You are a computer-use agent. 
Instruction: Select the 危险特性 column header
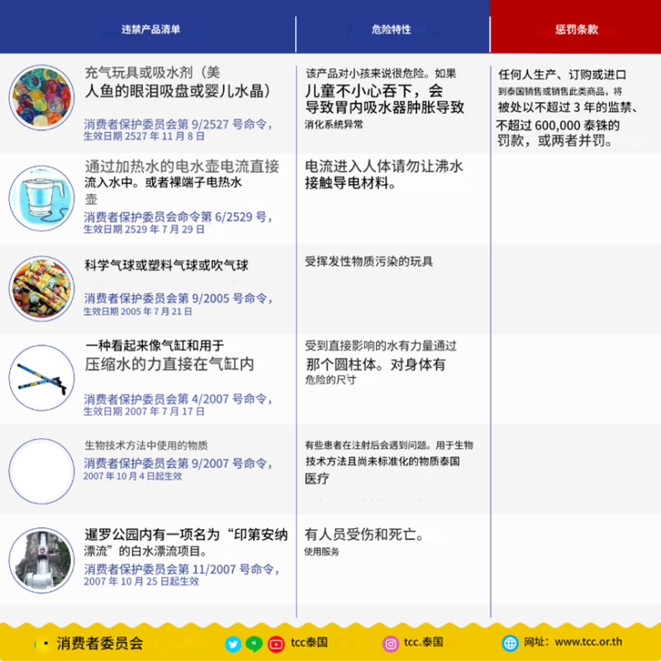pos(391,30)
